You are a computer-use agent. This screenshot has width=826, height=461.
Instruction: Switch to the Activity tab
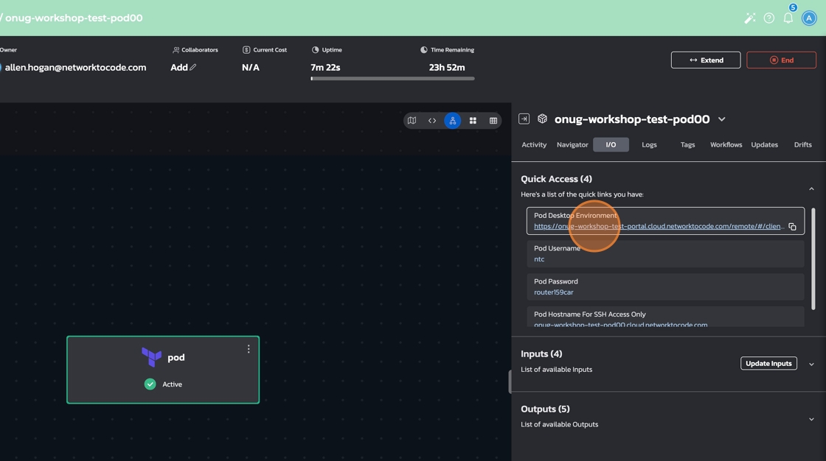click(x=534, y=145)
